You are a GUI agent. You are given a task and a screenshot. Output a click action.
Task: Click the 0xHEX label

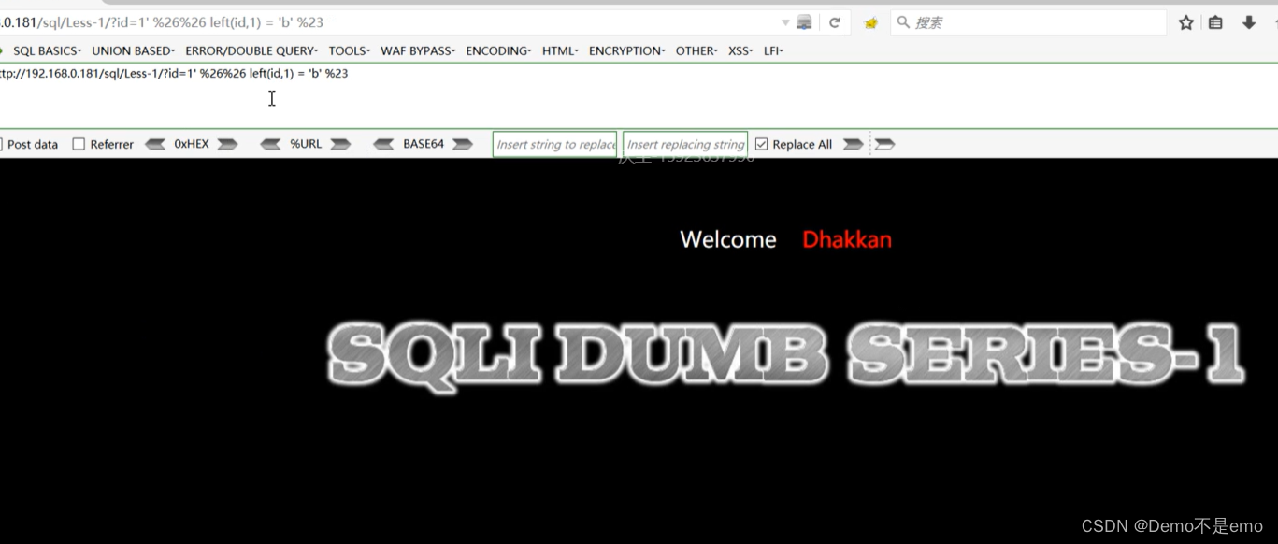coord(192,144)
